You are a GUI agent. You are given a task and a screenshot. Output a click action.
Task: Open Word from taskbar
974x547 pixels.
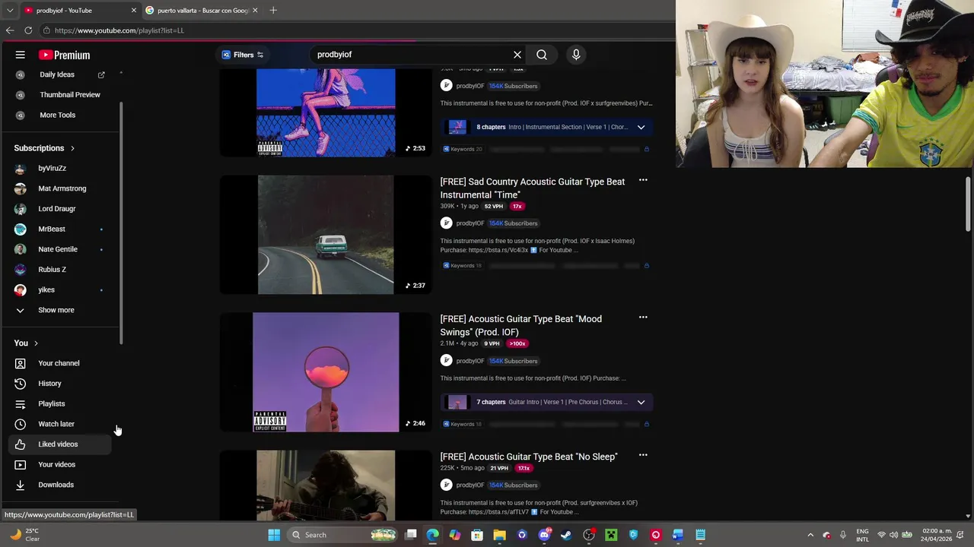coord(678,535)
